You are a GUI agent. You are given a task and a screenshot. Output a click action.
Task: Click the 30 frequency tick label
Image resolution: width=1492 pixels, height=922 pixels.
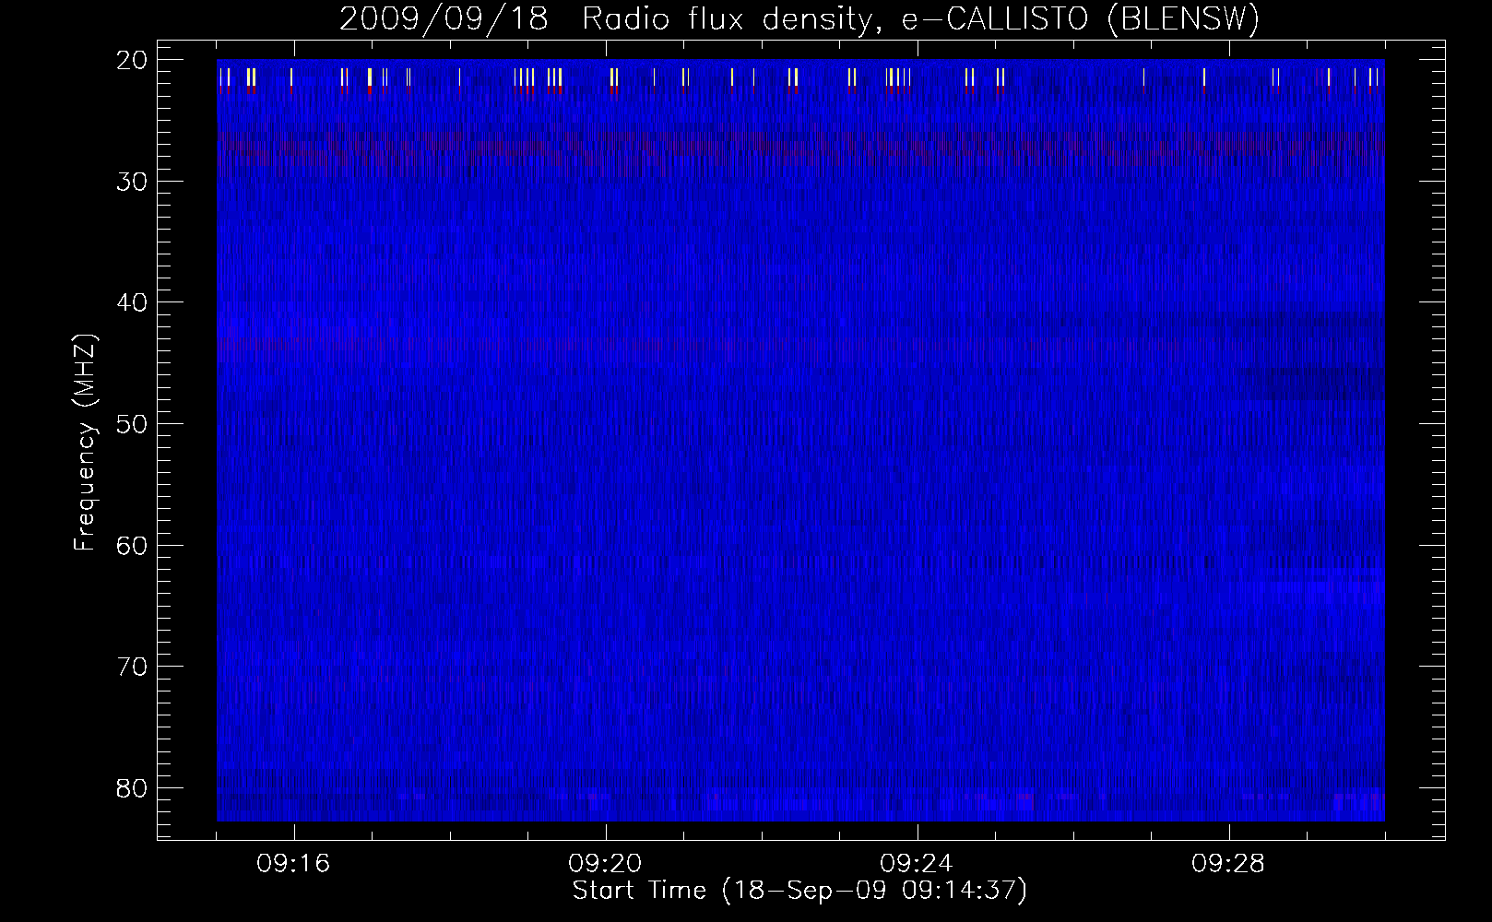tap(133, 182)
